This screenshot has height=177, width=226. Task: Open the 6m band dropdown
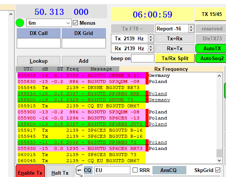(49, 23)
